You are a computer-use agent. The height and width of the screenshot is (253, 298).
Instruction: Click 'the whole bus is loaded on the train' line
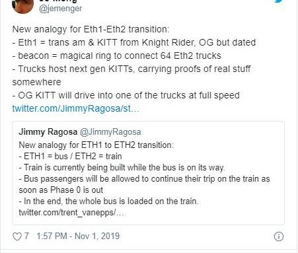click(x=108, y=201)
